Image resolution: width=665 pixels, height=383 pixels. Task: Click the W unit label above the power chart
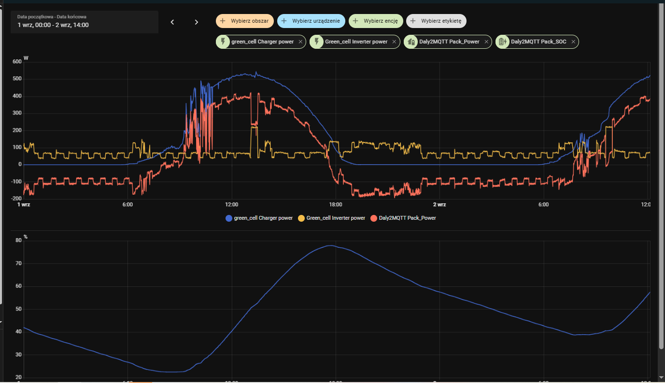click(x=26, y=58)
